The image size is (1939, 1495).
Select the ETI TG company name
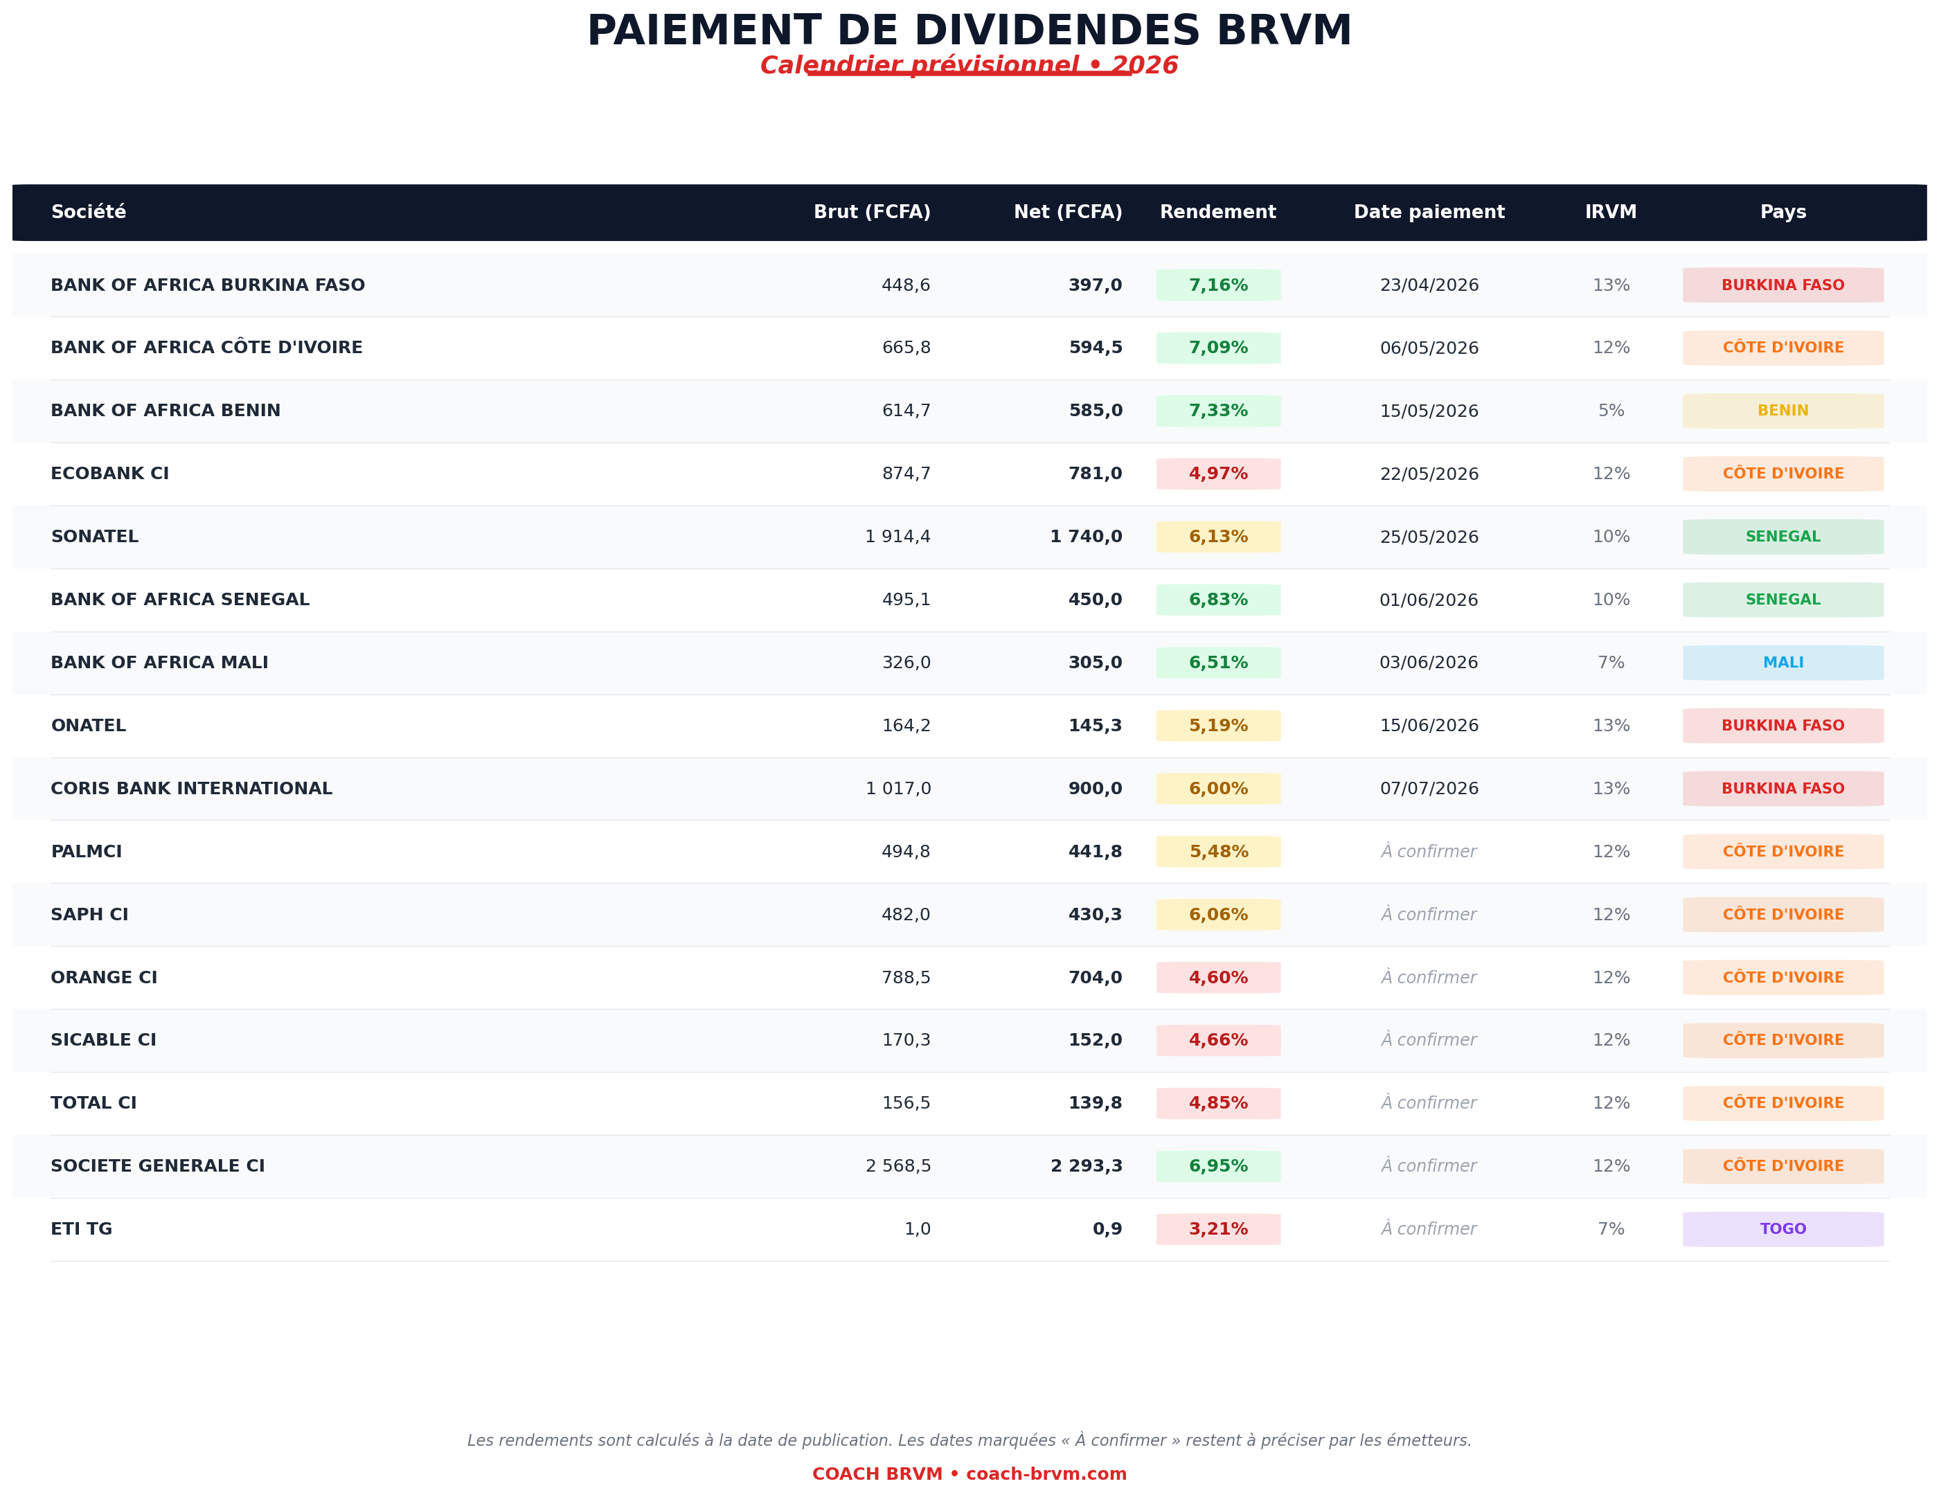pyautogui.click(x=82, y=1228)
